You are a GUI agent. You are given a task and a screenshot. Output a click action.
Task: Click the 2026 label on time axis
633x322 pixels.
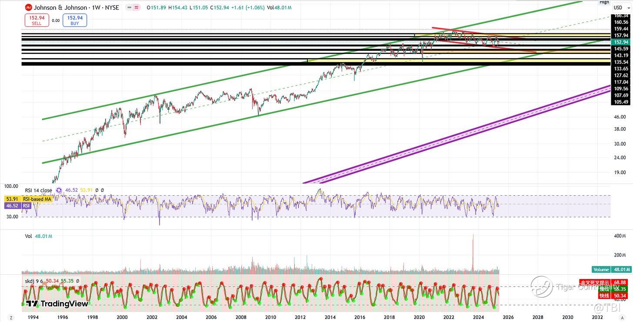[x=508, y=318]
